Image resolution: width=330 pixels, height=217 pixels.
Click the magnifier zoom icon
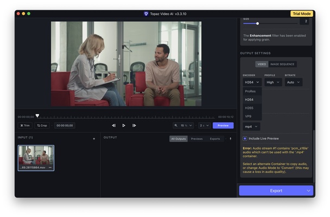pyautogui.click(x=176, y=125)
